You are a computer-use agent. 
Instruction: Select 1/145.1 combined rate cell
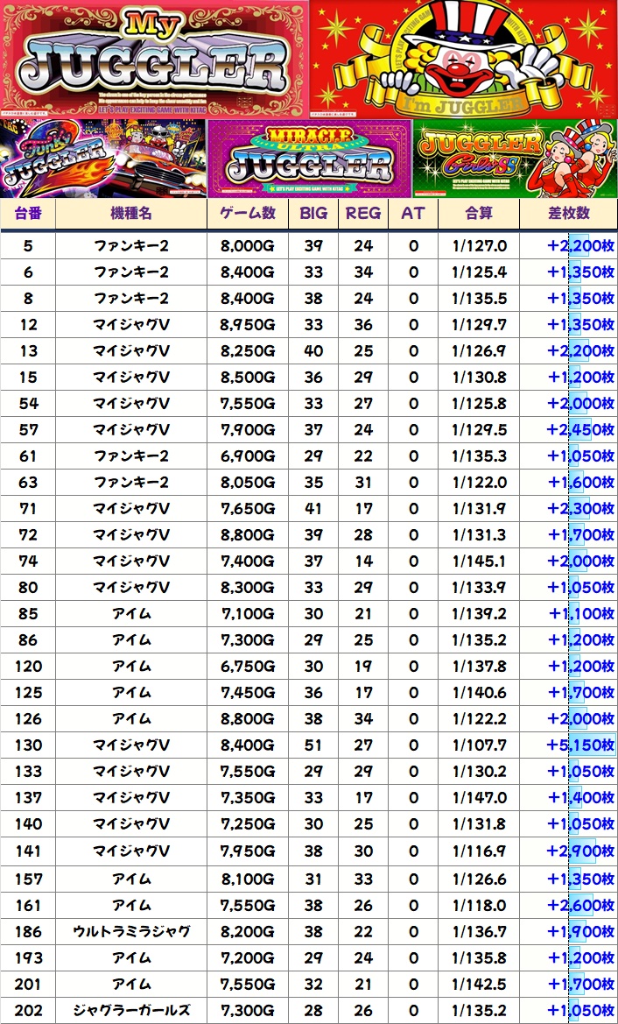(479, 561)
